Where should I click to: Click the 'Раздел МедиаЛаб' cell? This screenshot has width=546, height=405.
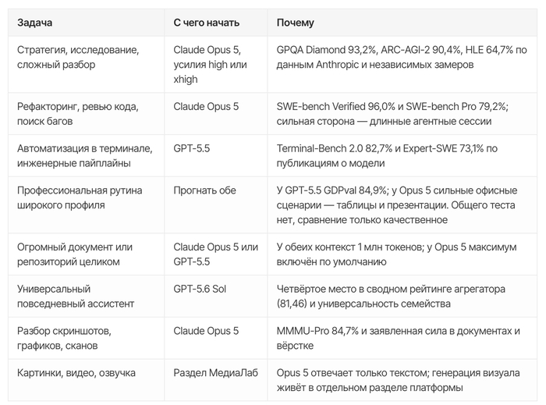click(216, 380)
